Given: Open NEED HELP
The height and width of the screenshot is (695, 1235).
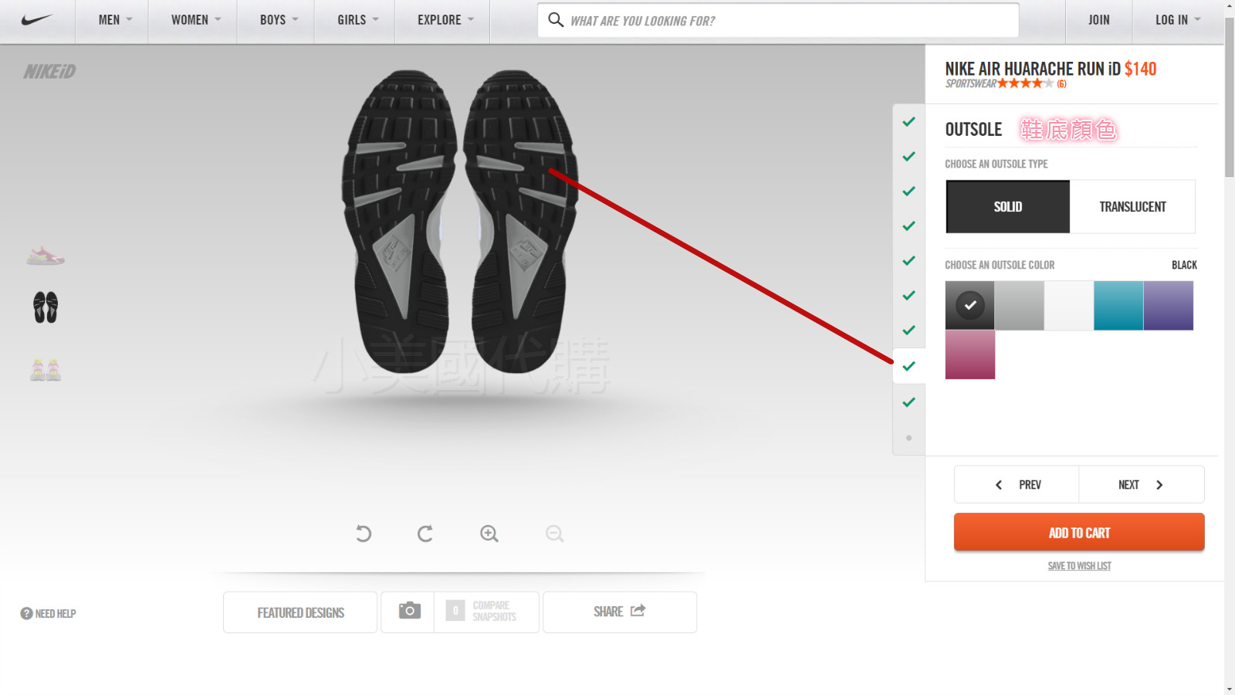Looking at the screenshot, I should point(48,614).
